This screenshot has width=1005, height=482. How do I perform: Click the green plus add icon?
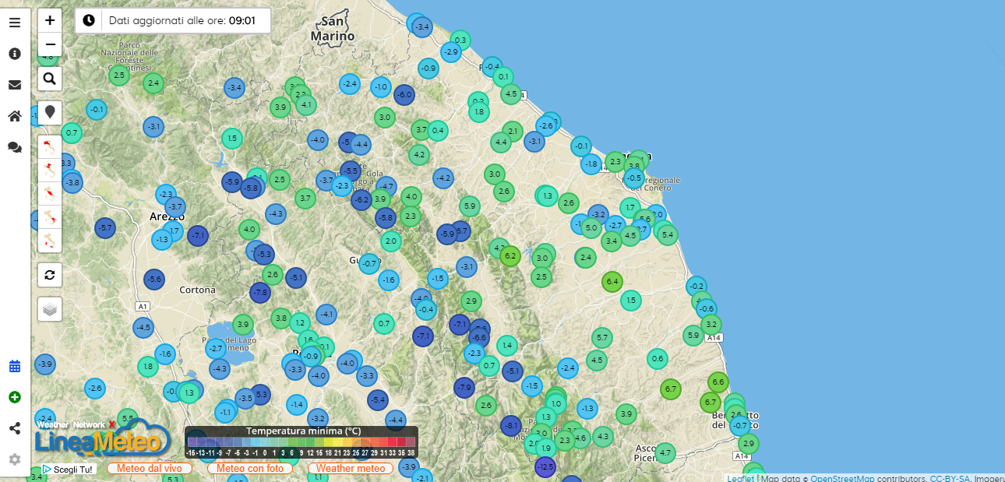click(x=14, y=397)
